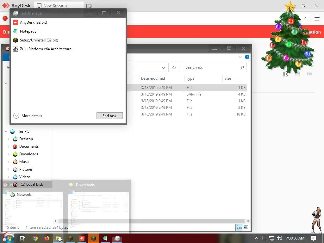Expand the Pictures tree node
The image size is (324, 243).
click(9, 169)
